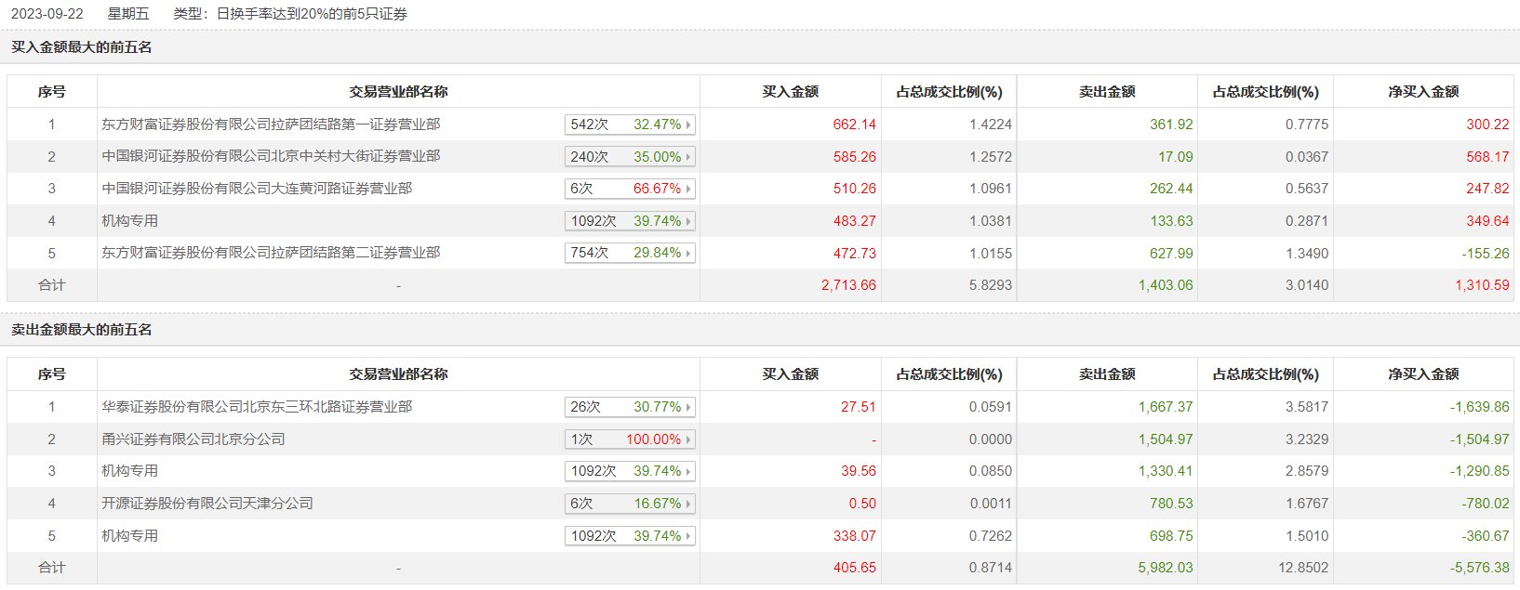Screen dimensions: 1520x590
Task: Open 华泰证券北京东三环北路证券营业部 link
Action: click(257, 407)
